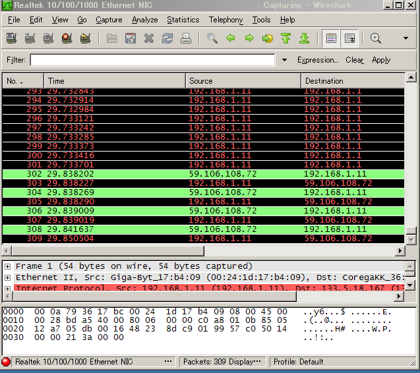The image size is (420, 373).
Task: Click the Expression... filter button
Action: point(318,60)
